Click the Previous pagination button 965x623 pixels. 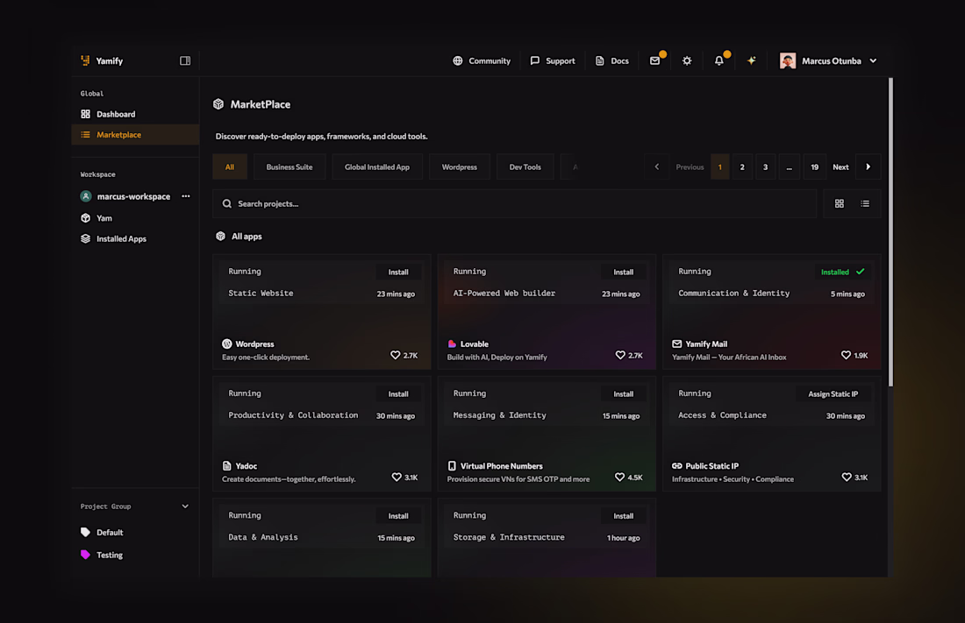[x=690, y=166]
